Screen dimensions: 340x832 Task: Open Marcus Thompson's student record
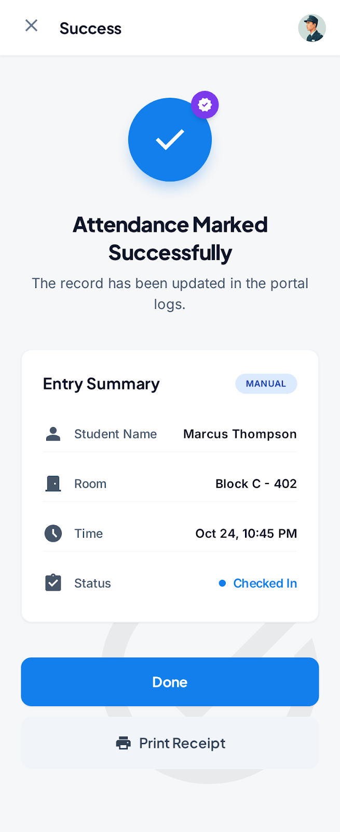tap(239, 434)
